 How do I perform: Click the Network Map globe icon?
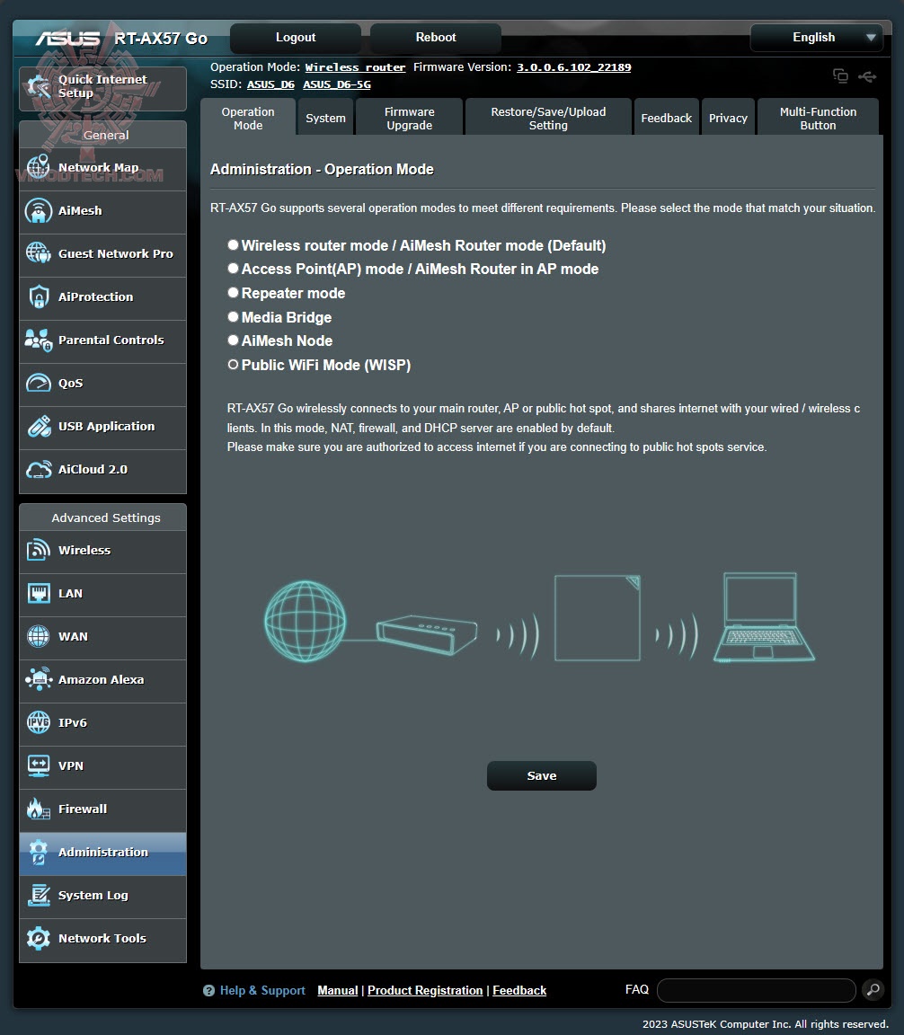pyautogui.click(x=39, y=168)
